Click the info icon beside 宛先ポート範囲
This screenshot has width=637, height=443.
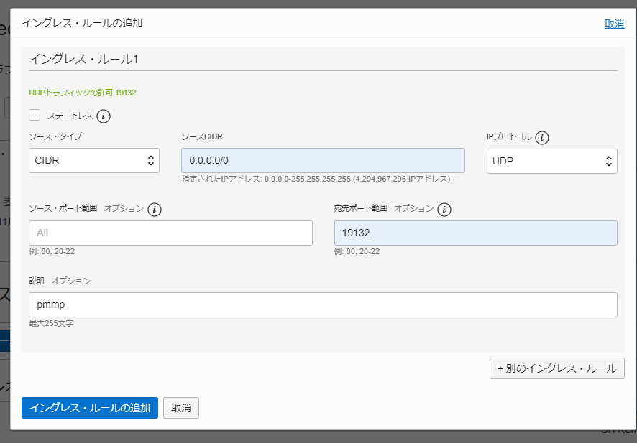(444, 210)
